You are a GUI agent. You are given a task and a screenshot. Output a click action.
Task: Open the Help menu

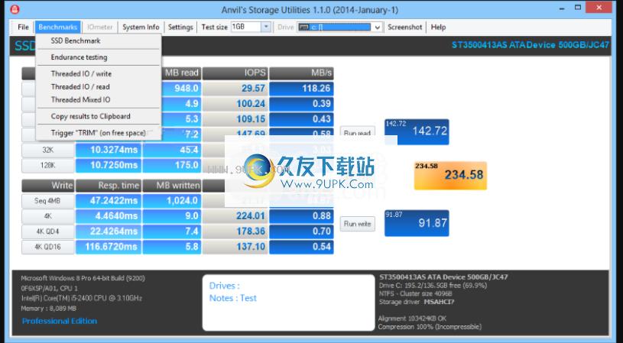coord(438,27)
